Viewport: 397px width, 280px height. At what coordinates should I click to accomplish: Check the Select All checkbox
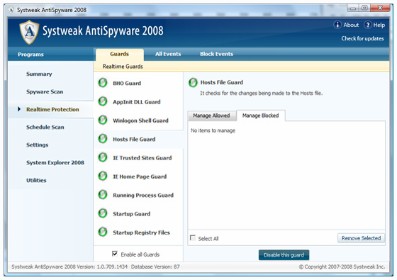(x=193, y=238)
